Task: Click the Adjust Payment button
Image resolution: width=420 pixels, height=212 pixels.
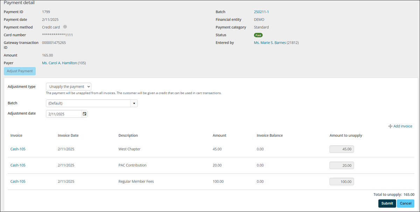Action: (x=20, y=71)
